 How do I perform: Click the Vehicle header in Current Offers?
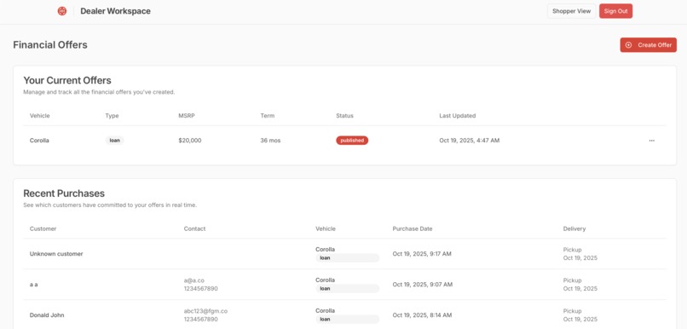click(39, 116)
